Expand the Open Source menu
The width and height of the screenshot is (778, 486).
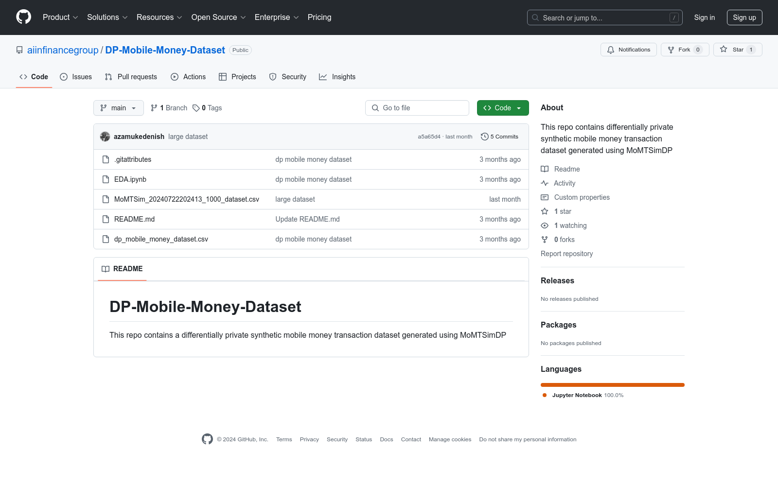point(219,17)
